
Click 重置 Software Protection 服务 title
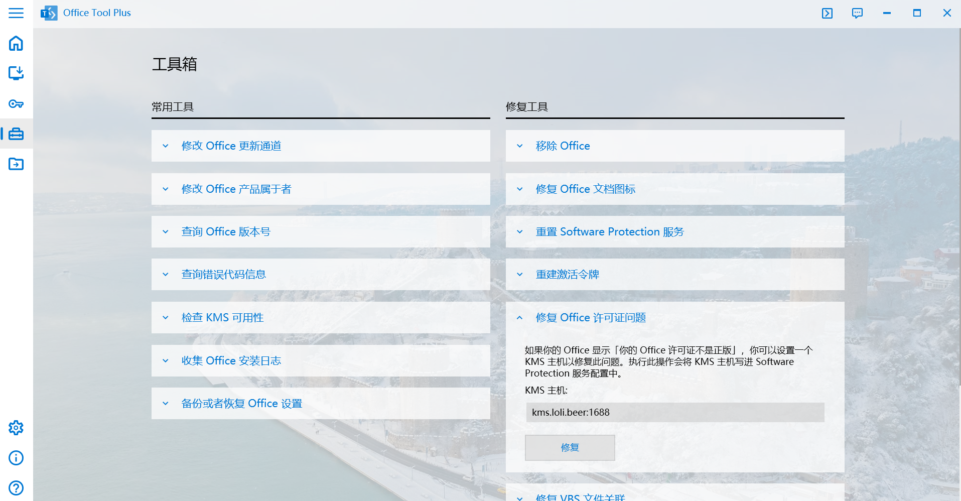tap(610, 232)
